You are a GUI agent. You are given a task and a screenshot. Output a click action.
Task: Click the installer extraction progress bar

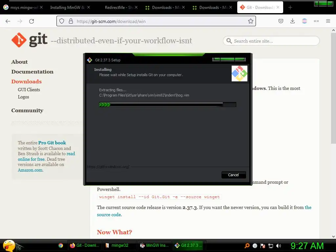click(168, 105)
